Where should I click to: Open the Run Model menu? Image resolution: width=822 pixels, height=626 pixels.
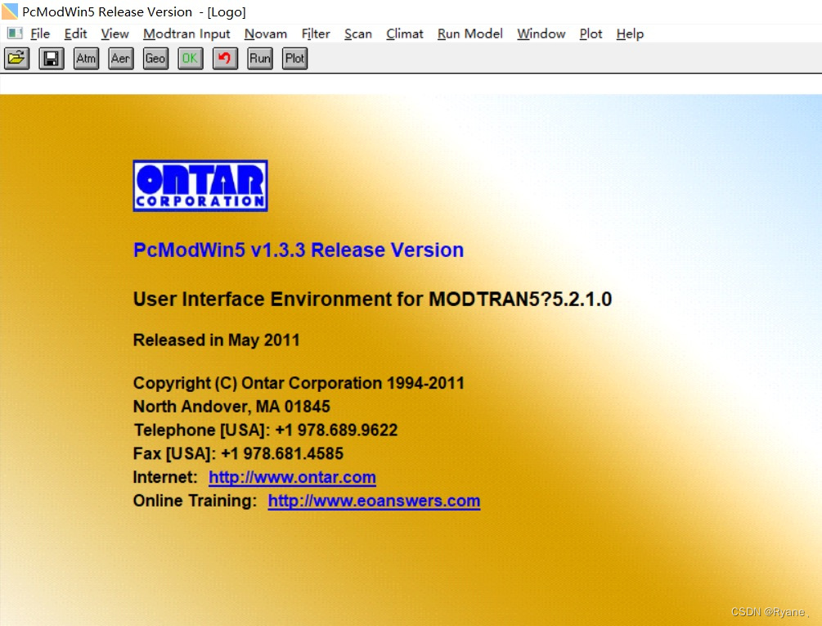470,34
